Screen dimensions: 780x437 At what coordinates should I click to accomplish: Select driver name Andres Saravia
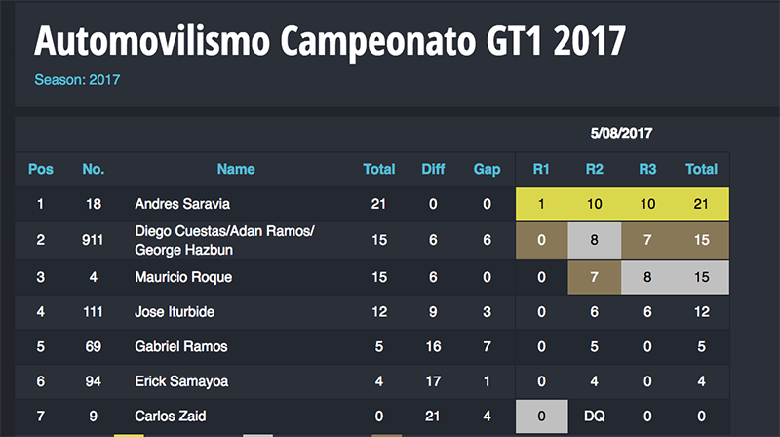(182, 204)
